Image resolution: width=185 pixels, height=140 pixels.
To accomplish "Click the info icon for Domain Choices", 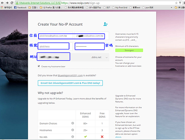I will (72, 123).
